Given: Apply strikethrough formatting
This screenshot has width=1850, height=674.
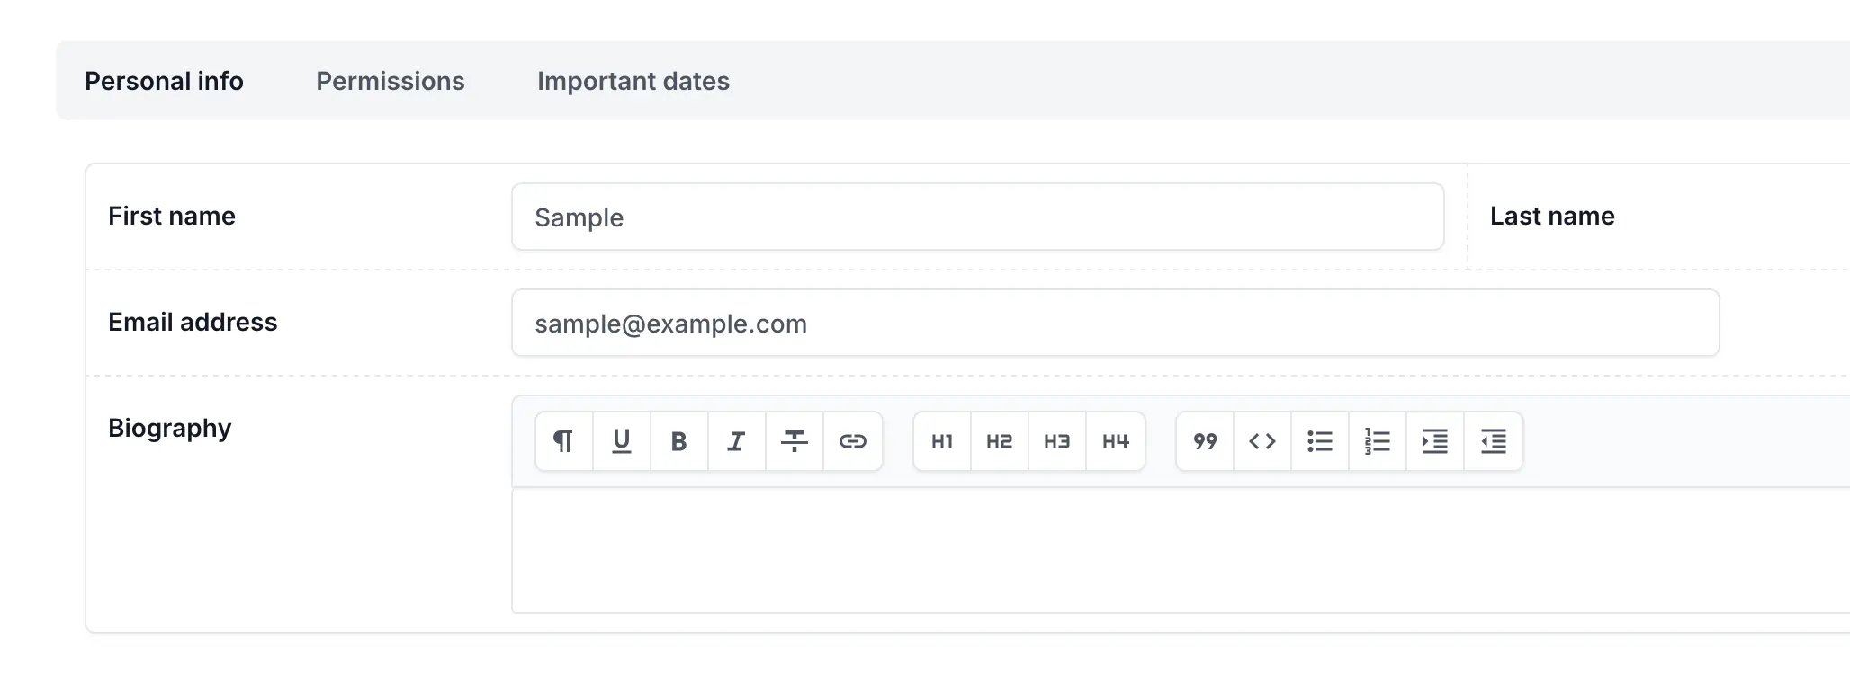Looking at the screenshot, I should (x=795, y=441).
